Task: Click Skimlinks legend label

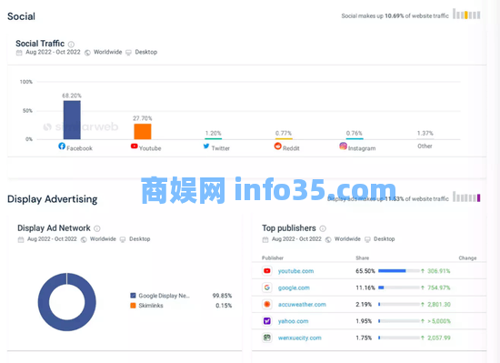Action: coord(151,306)
